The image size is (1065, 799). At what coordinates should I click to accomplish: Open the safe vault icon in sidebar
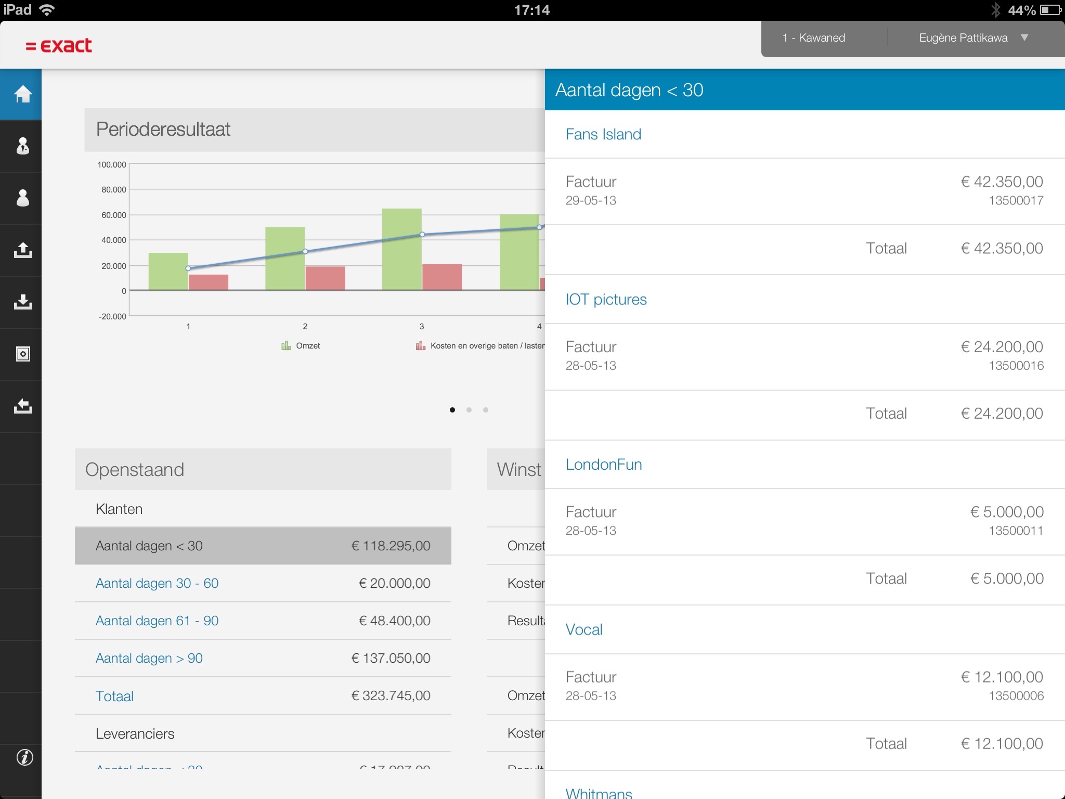click(22, 354)
